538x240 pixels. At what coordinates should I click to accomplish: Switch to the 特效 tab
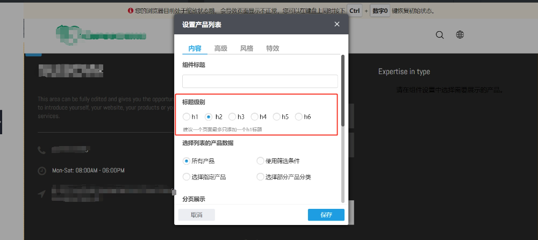pos(272,48)
